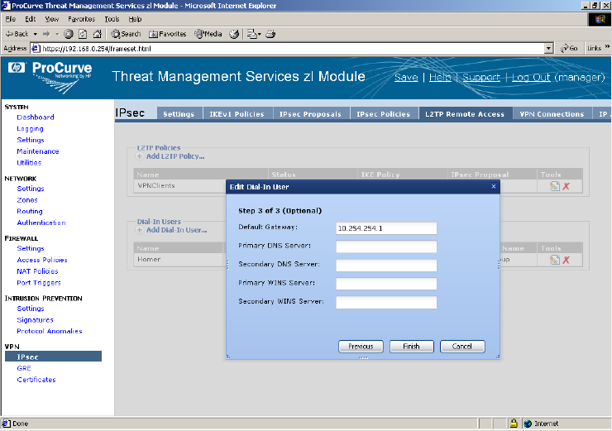Click the Secondary WINS Server field
Screen dimensions: 612x431
pyautogui.click(x=386, y=303)
